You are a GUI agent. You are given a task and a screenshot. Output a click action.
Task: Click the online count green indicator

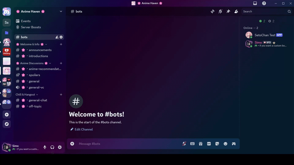[262, 21]
